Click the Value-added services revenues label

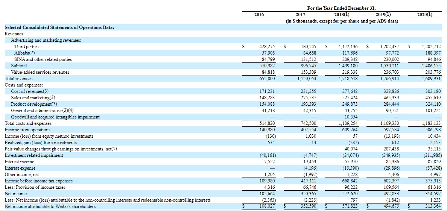click(40, 72)
